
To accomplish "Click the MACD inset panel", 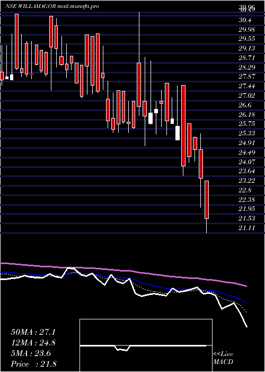I will click(146, 345).
